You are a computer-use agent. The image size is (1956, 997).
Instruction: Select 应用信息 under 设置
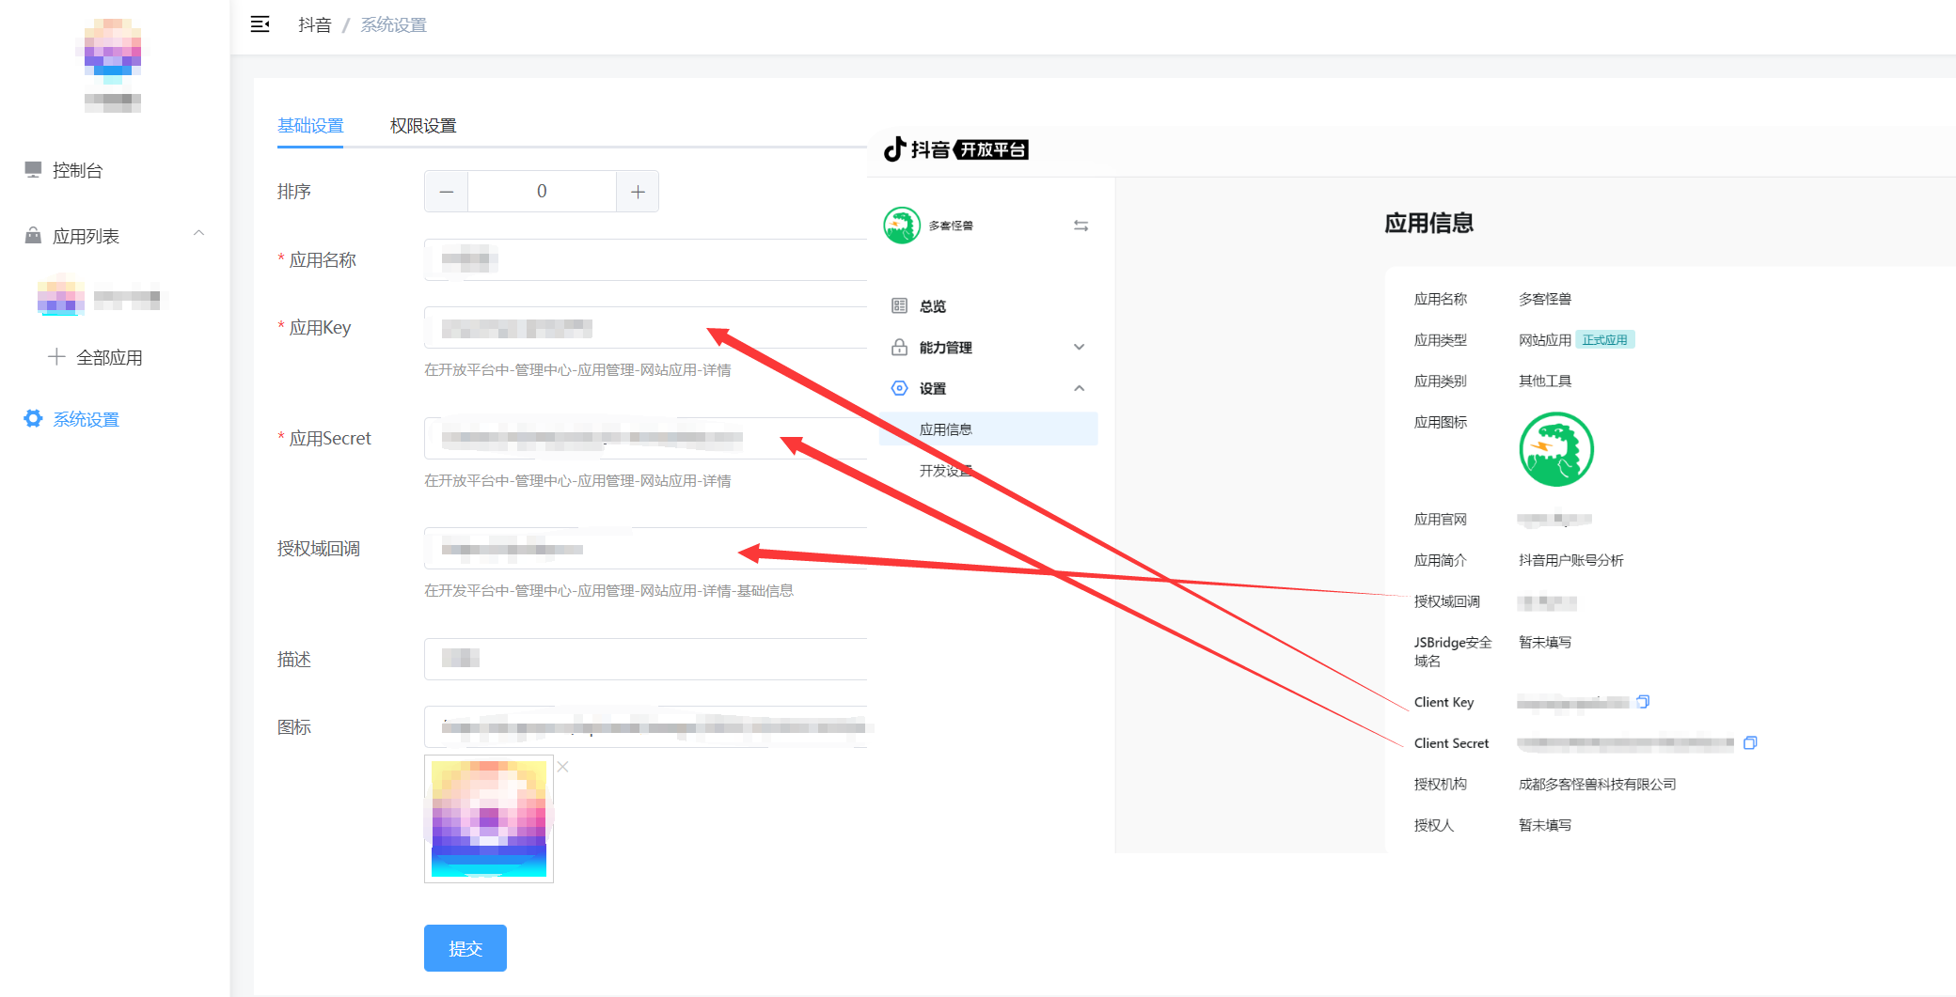tap(988, 429)
